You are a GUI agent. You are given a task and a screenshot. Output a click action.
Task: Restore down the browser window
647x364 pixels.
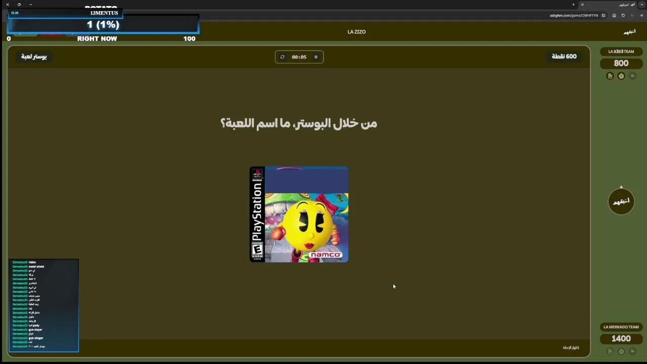coord(19,5)
